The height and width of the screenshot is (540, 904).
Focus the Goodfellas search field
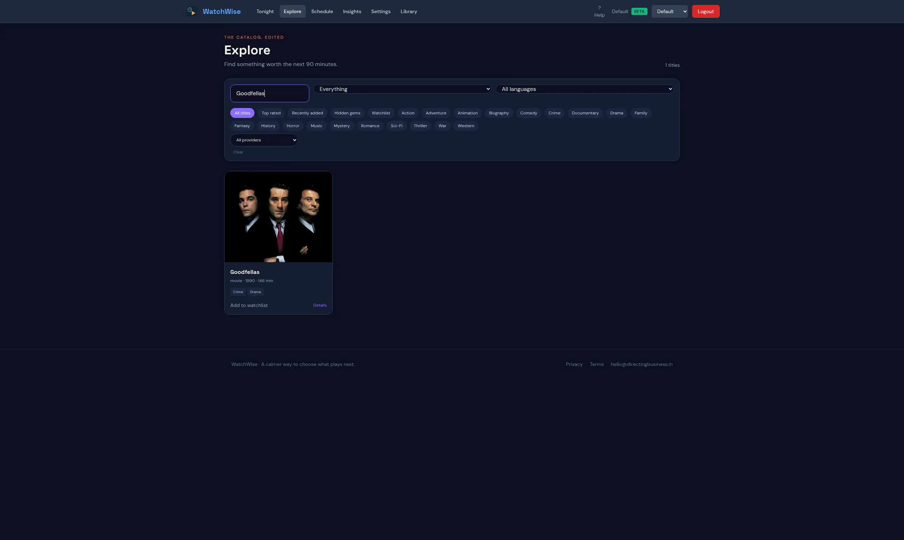point(269,93)
